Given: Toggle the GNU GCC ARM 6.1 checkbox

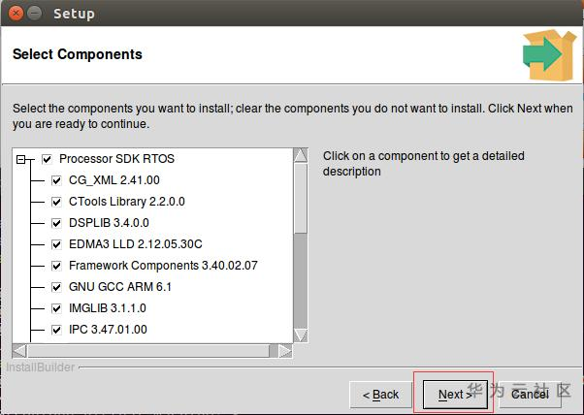Looking at the screenshot, I should [x=56, y=287].
